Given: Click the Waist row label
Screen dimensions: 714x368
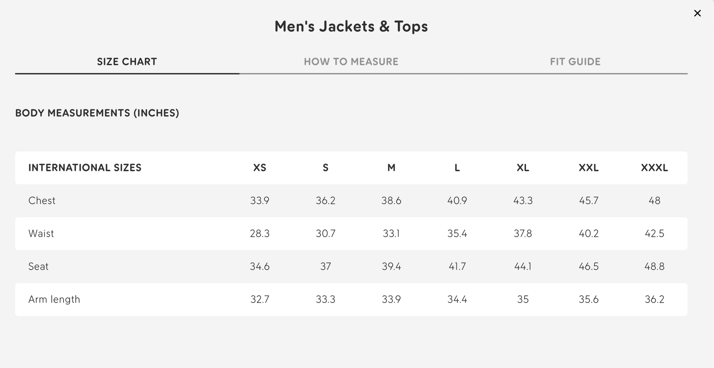Looking at the screenshot, I should pos(41,234).
